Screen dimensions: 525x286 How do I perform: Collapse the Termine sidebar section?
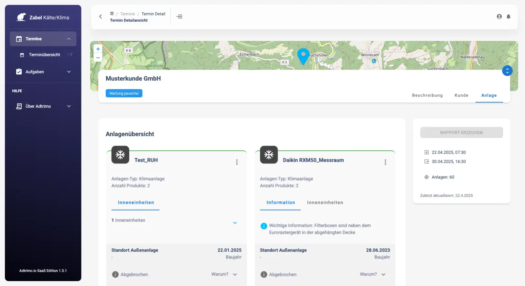point(69,39)
